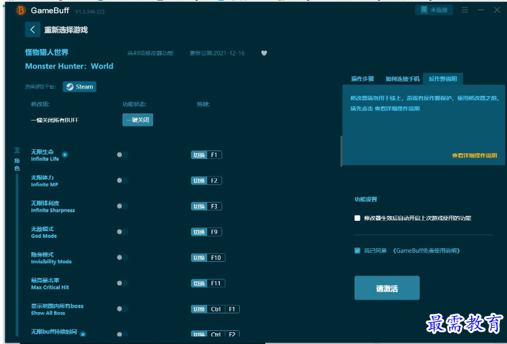The width and height of the screenshot is (507, 344).
Task: Toggle Infinite Sharpness switch
Action: tap(123, 206)
